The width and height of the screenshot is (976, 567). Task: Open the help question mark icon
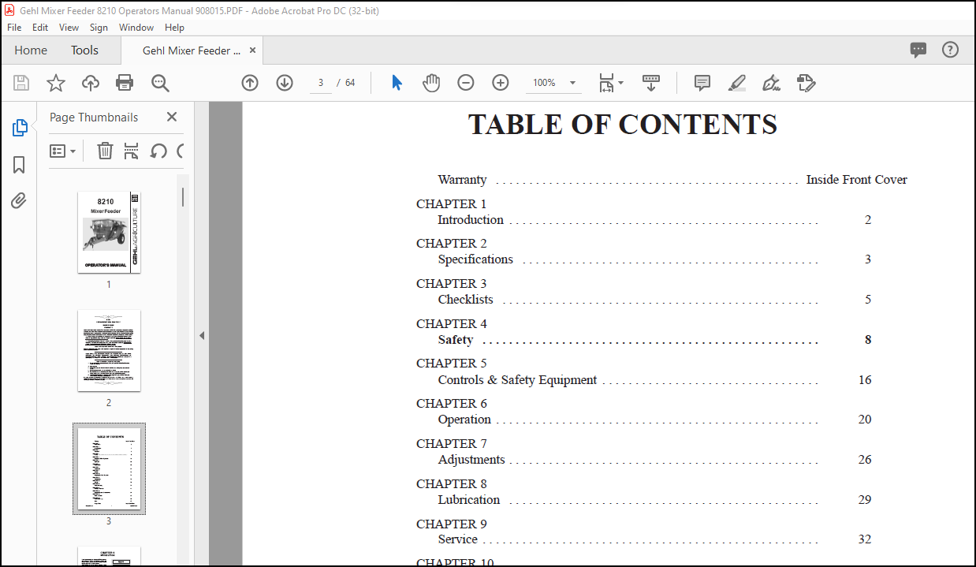[951, 50]
